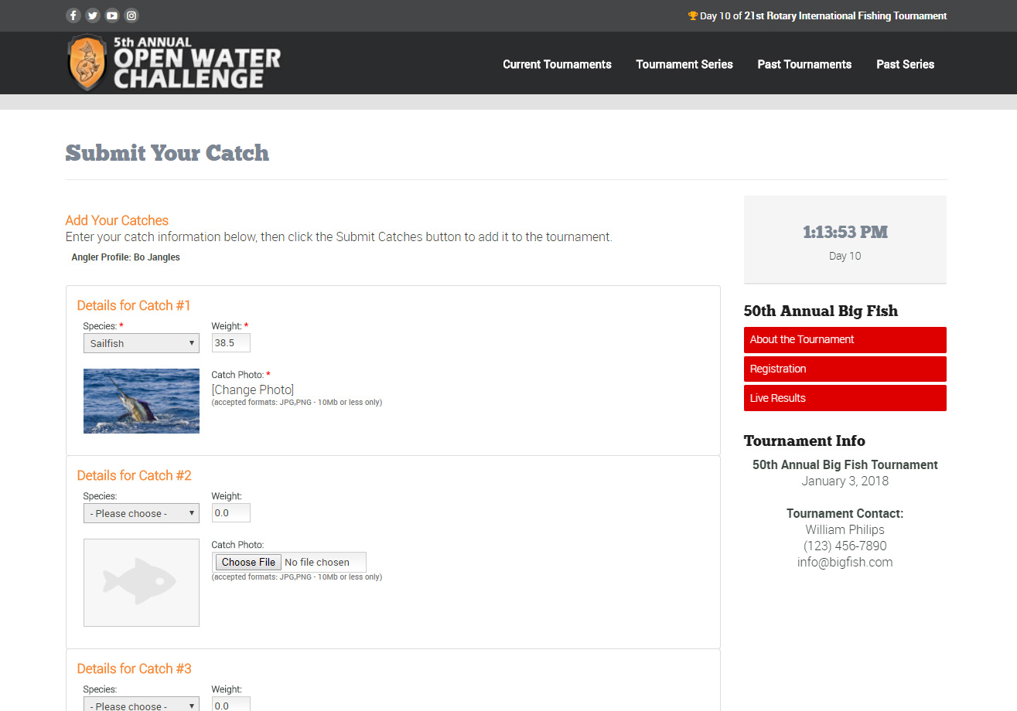
Task: Open the YouTube social icon
Action: pos(112,15)
